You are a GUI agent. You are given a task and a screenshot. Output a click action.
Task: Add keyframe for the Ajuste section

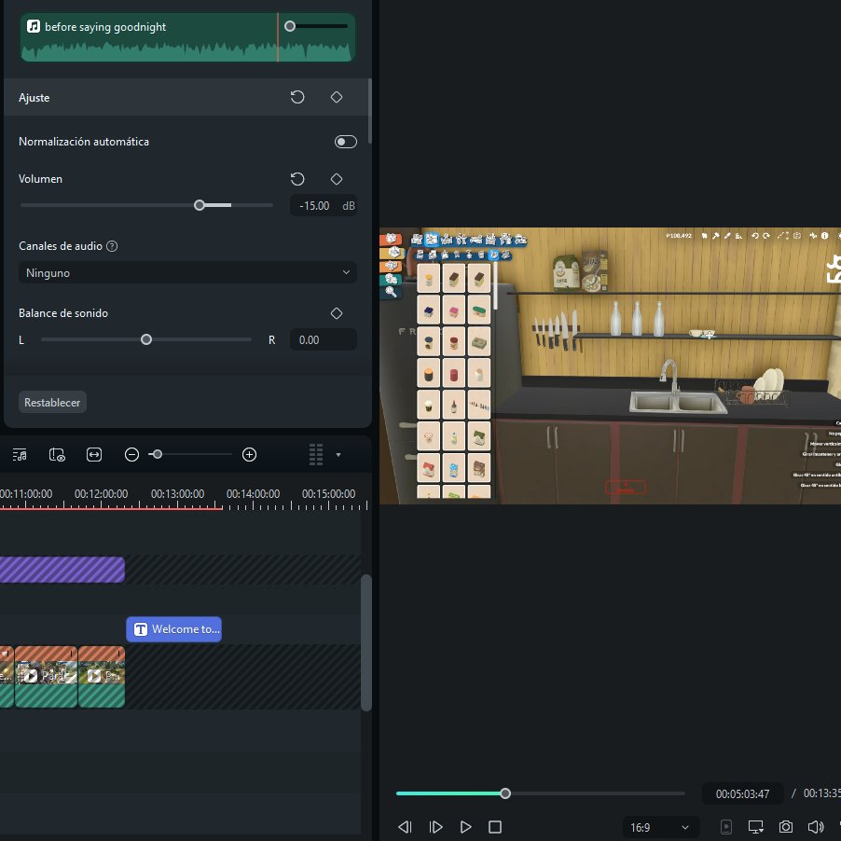tap(337, 97)
